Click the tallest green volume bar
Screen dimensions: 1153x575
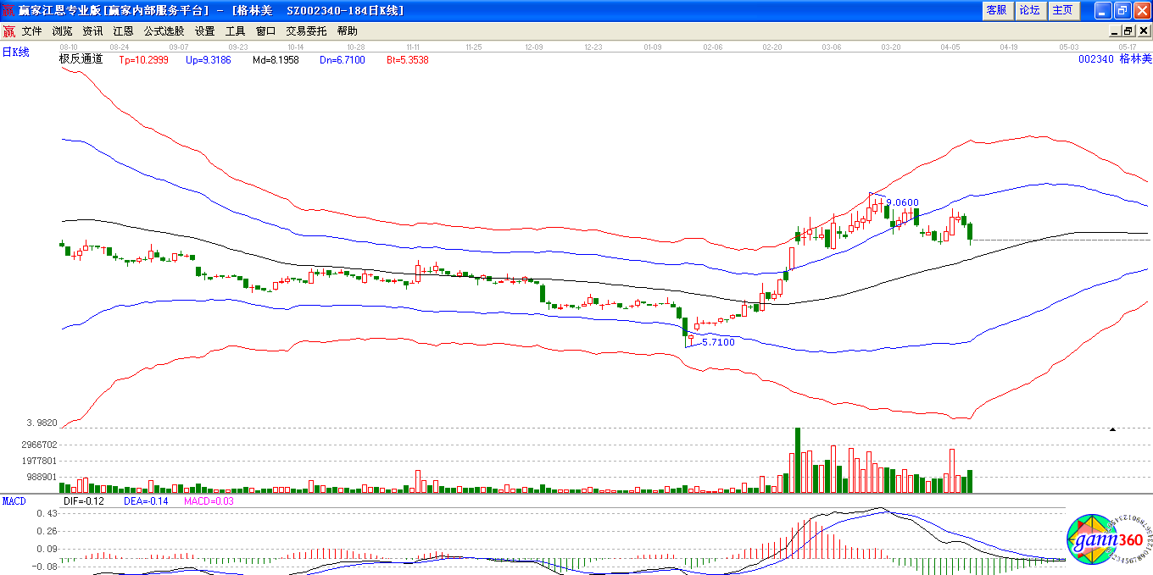pyautogui.click(x=798, y=461)
